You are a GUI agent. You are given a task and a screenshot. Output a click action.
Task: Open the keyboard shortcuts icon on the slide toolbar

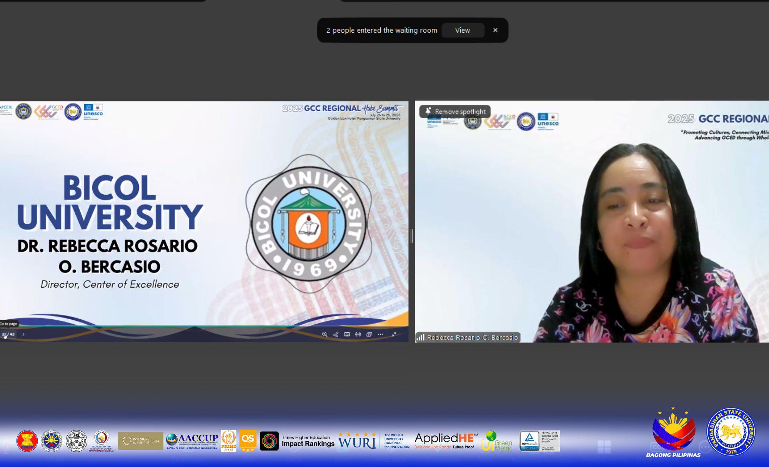347,334
